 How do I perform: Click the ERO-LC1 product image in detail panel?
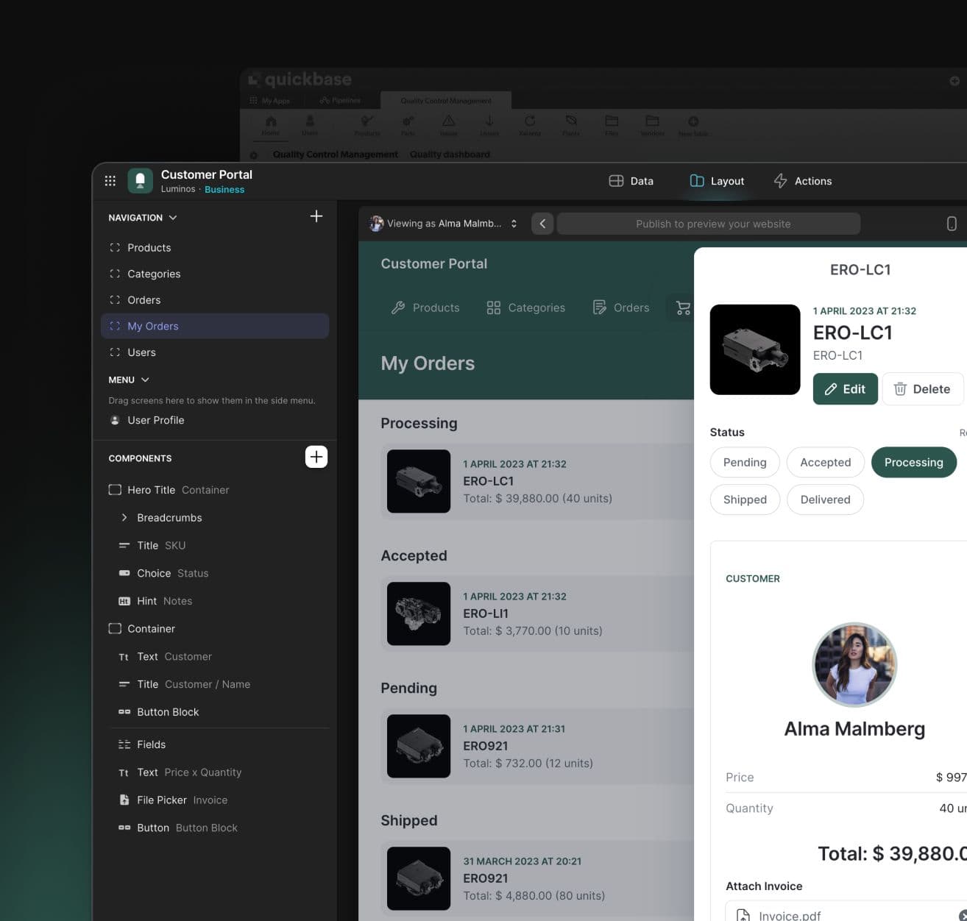(755, 349)
